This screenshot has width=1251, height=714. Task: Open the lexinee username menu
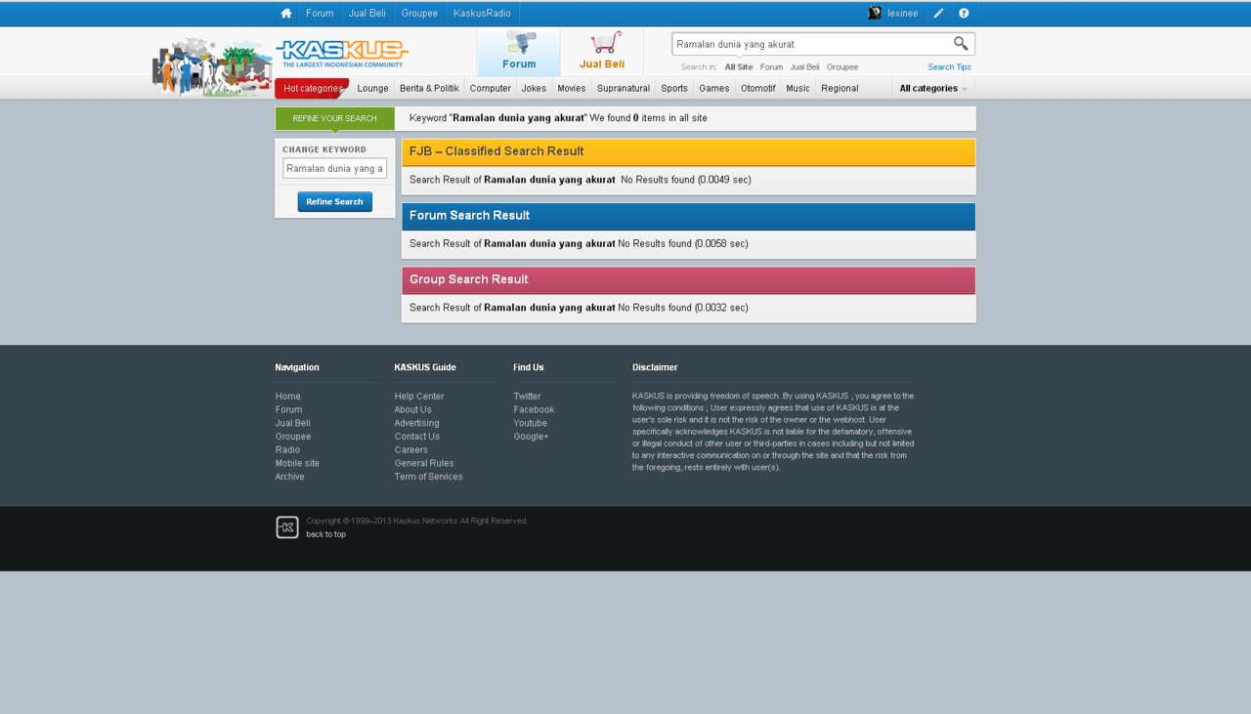click(903, 14)
